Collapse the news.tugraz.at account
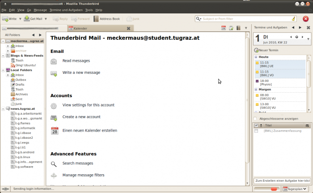Screen dimensions: 313x193 [3, 109]
